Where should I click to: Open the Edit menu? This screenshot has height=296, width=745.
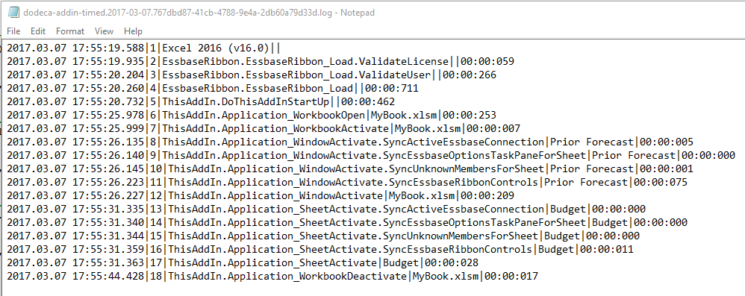tap(38, 31)
